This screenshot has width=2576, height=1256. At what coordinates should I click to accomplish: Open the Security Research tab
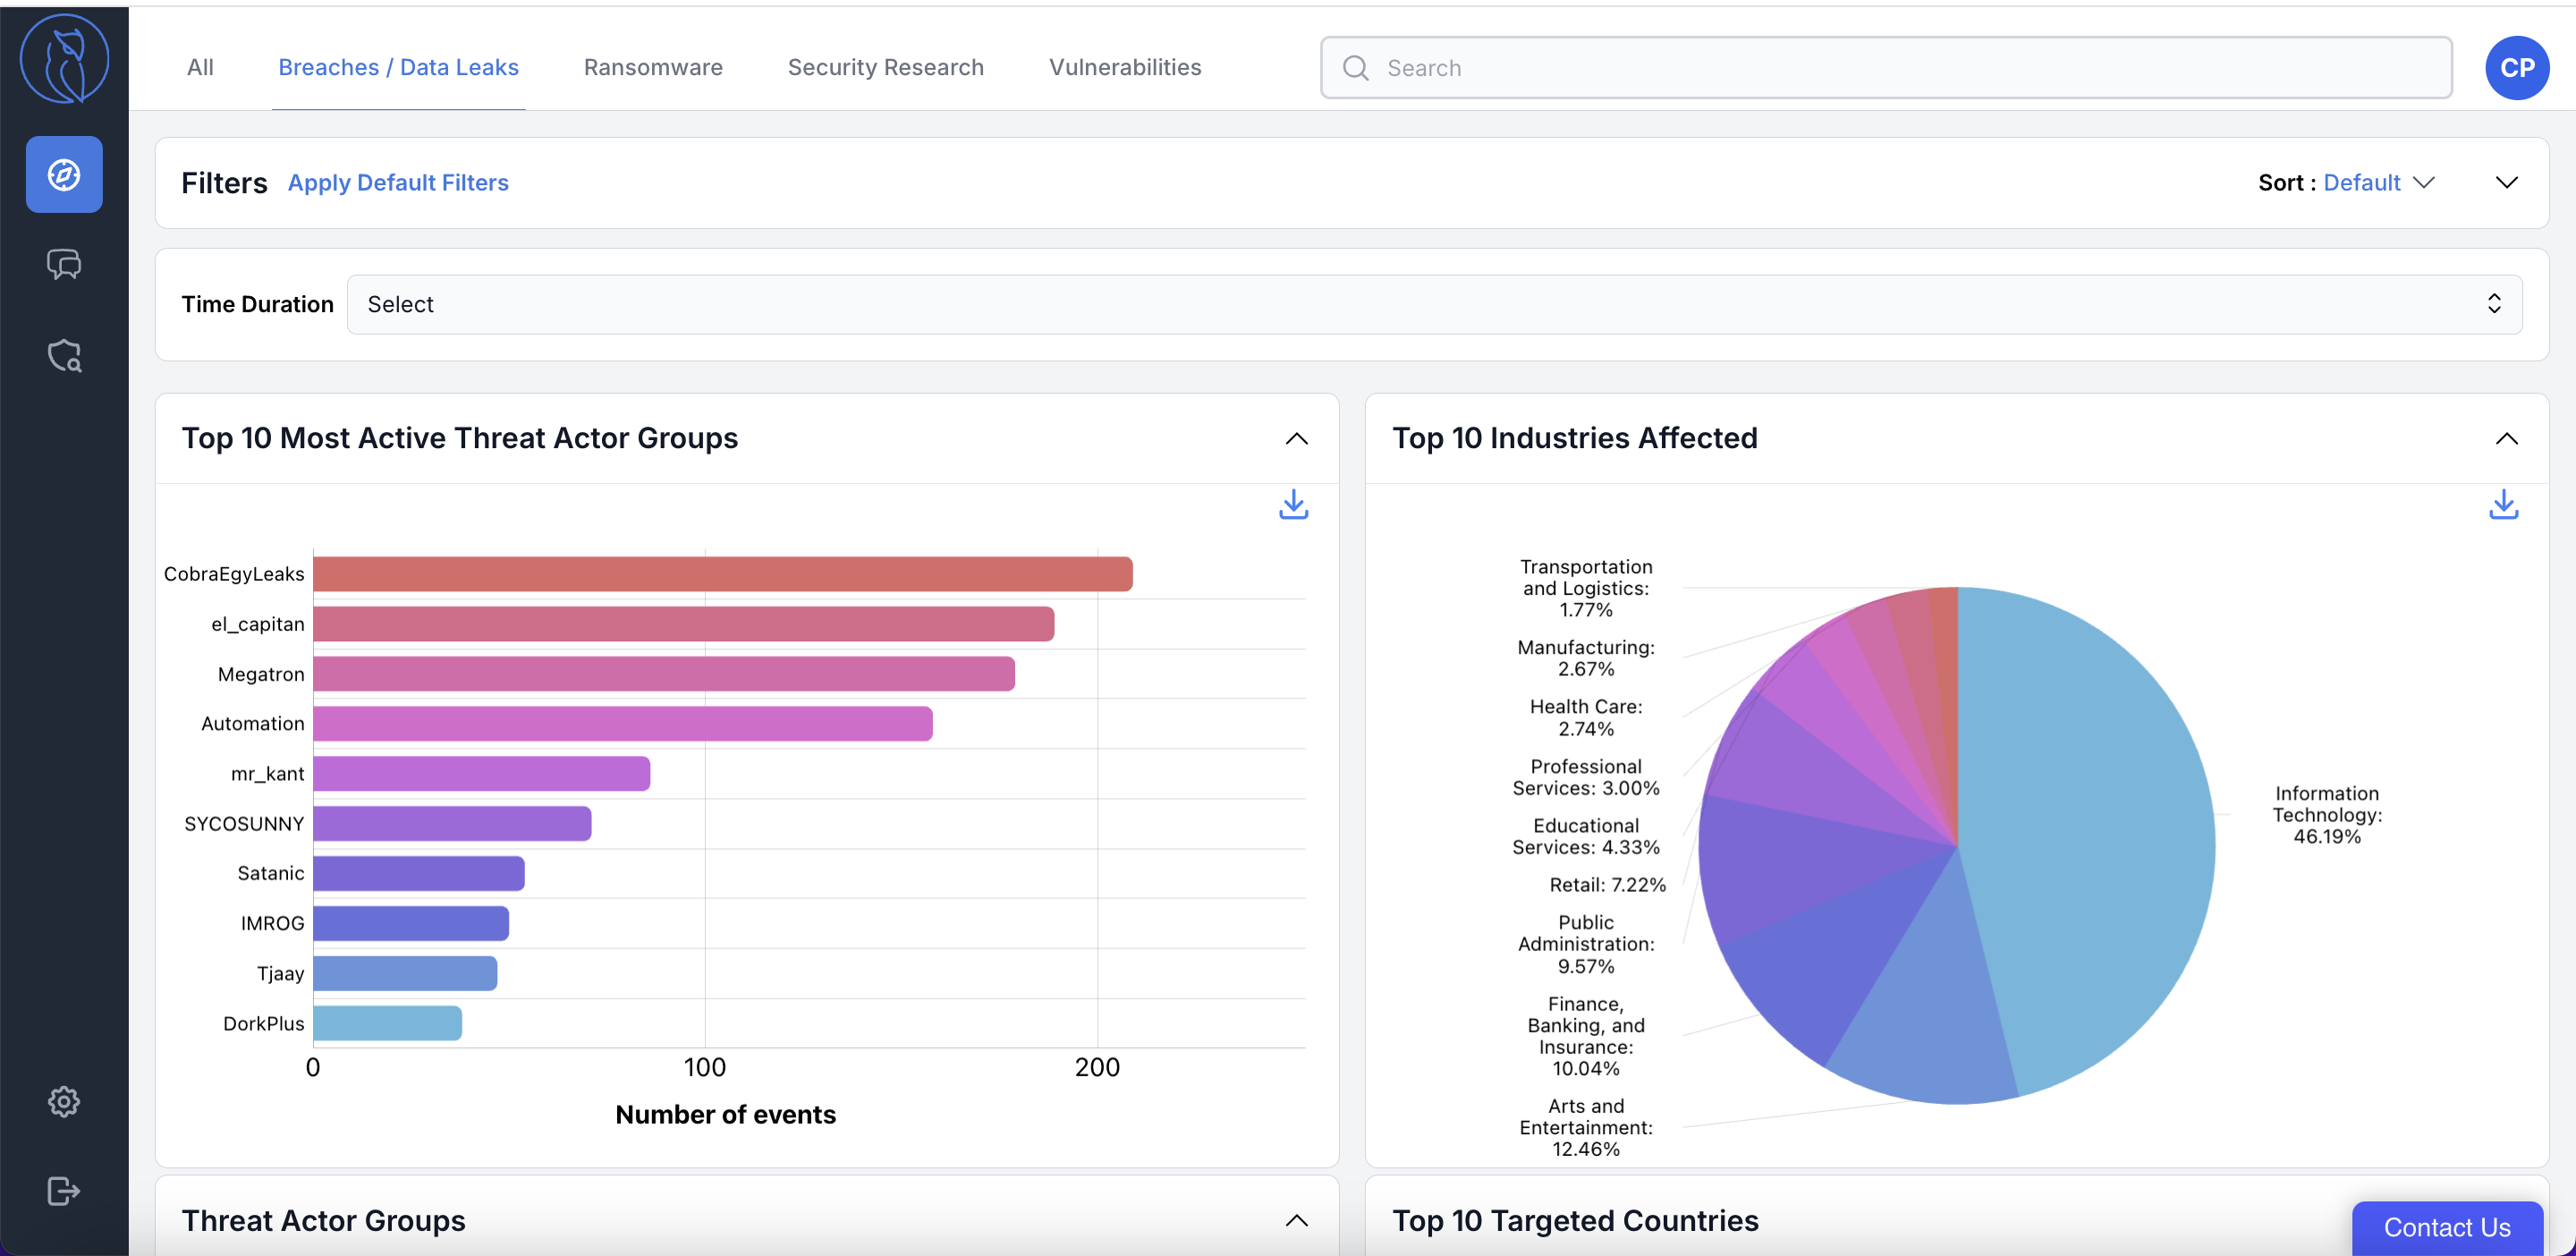click(885, 67)
